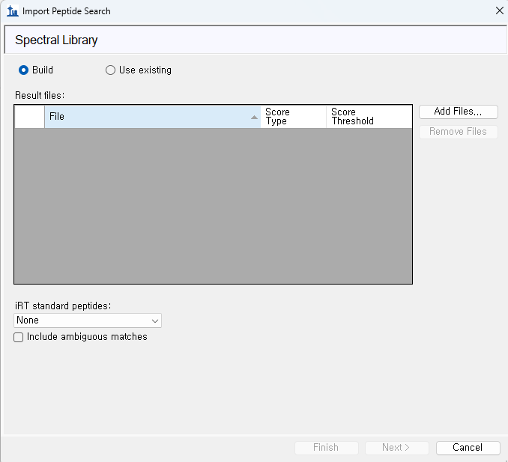Click the Spectral Library page heading
The width and height of the screenshot is (508, 462).
pyautogui.click(x=56, y=40)
